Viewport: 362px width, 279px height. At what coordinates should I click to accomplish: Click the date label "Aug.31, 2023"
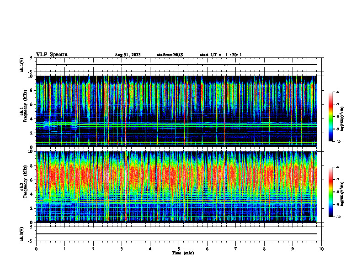(x=128, y=55)
